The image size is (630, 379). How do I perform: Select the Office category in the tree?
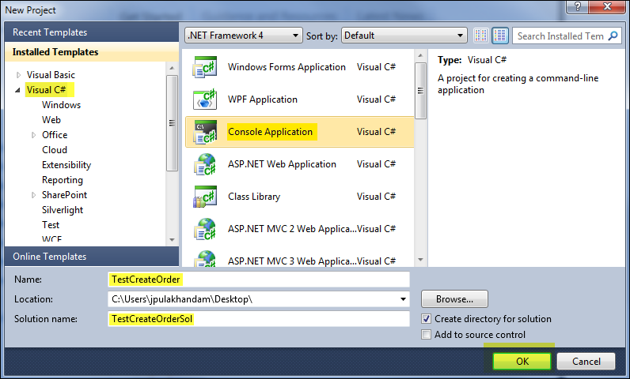55,135
